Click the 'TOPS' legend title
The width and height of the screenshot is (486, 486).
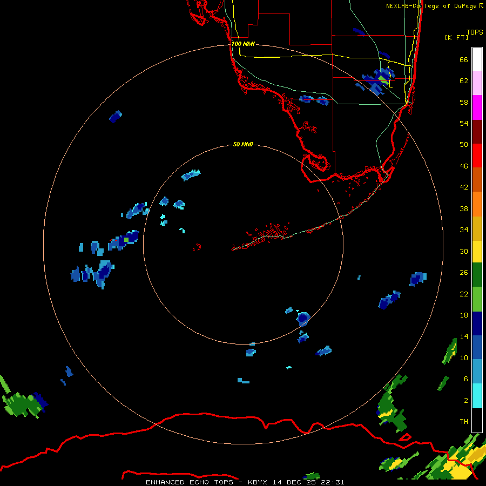click(x=475, y=32)
